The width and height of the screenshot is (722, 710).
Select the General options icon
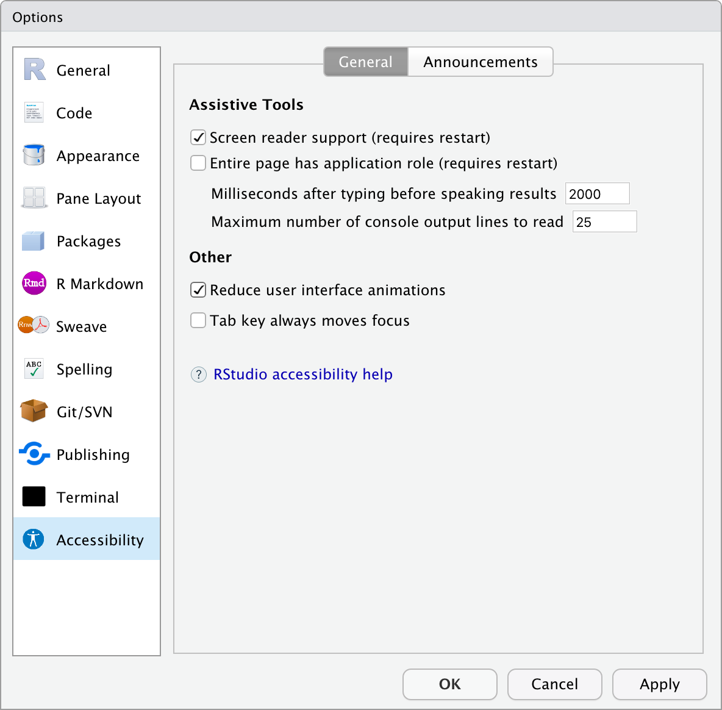pyautogui.click(x=34, y=70)
